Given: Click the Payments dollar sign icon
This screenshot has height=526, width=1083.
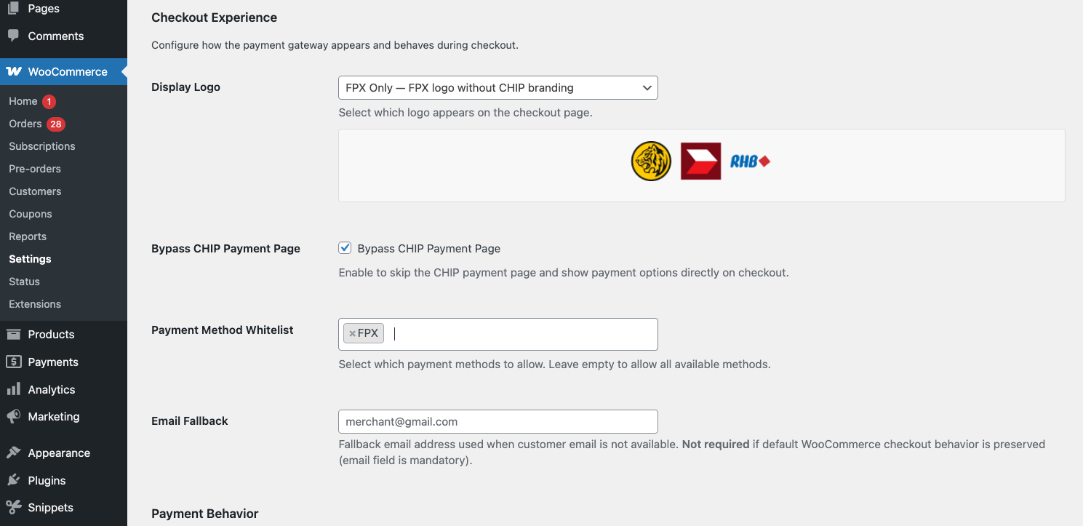Looking at the screenshot, I should point(13,362).
